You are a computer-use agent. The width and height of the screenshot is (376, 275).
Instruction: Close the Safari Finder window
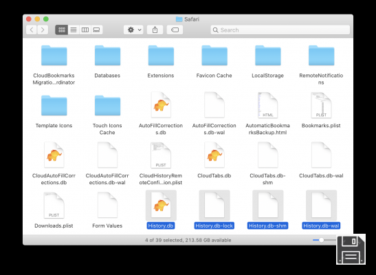(29, 19)
